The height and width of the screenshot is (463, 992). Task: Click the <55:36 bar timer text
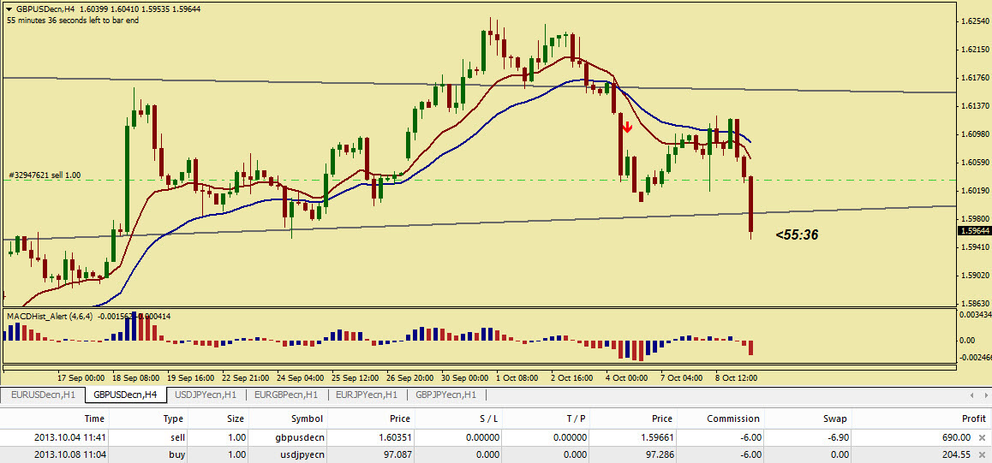click(x=797, y=234)
